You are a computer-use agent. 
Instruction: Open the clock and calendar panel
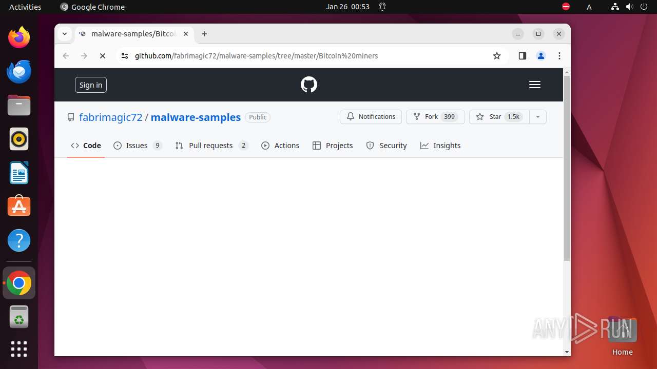(x=347, y=7)
